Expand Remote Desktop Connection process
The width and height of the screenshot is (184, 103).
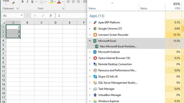90,64
